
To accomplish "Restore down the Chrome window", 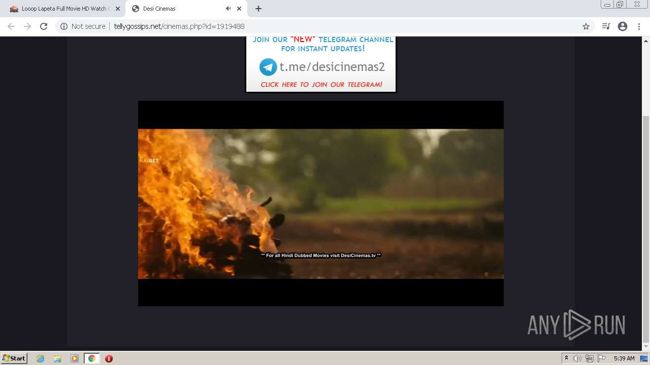I will [x=620, y=5].
